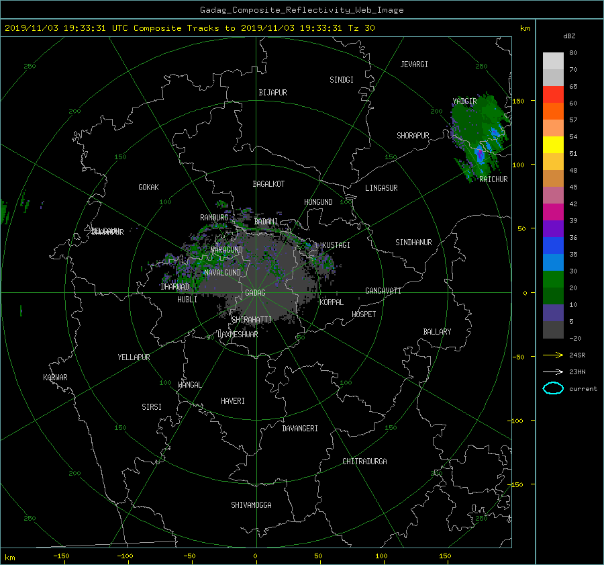This screenshot has height=565, width=604.
Task: Click the SINDHANUR city label
Action: coord(413,243)
